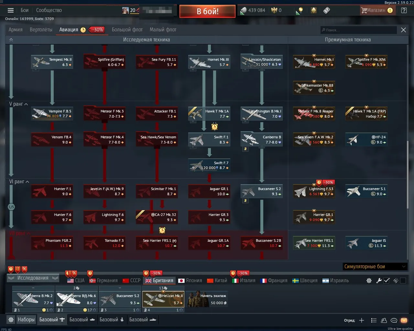Screen dimensions: 414x331
Task: Toggle the empty square box near country tabs
Action: 403,281
